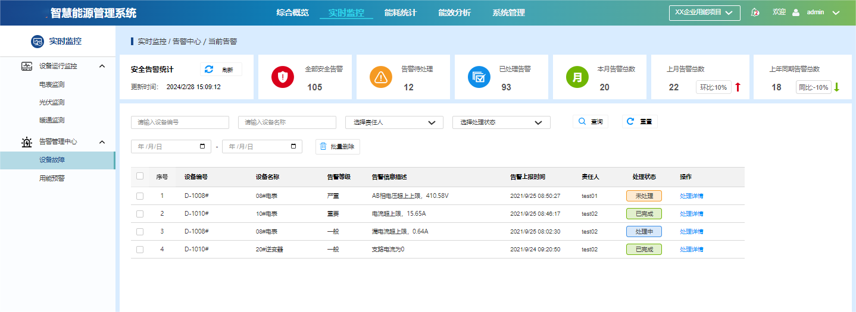The height and width of the screenshot is (312, 856).
Task: Click the 告警等级 column header
Action: tap(339, 177)
